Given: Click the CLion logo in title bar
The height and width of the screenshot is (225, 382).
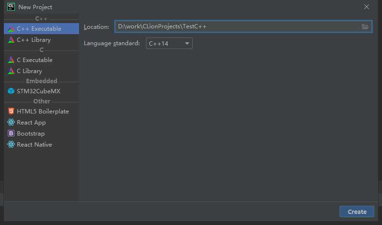Looking at the screenshot, I should [11, 7].
